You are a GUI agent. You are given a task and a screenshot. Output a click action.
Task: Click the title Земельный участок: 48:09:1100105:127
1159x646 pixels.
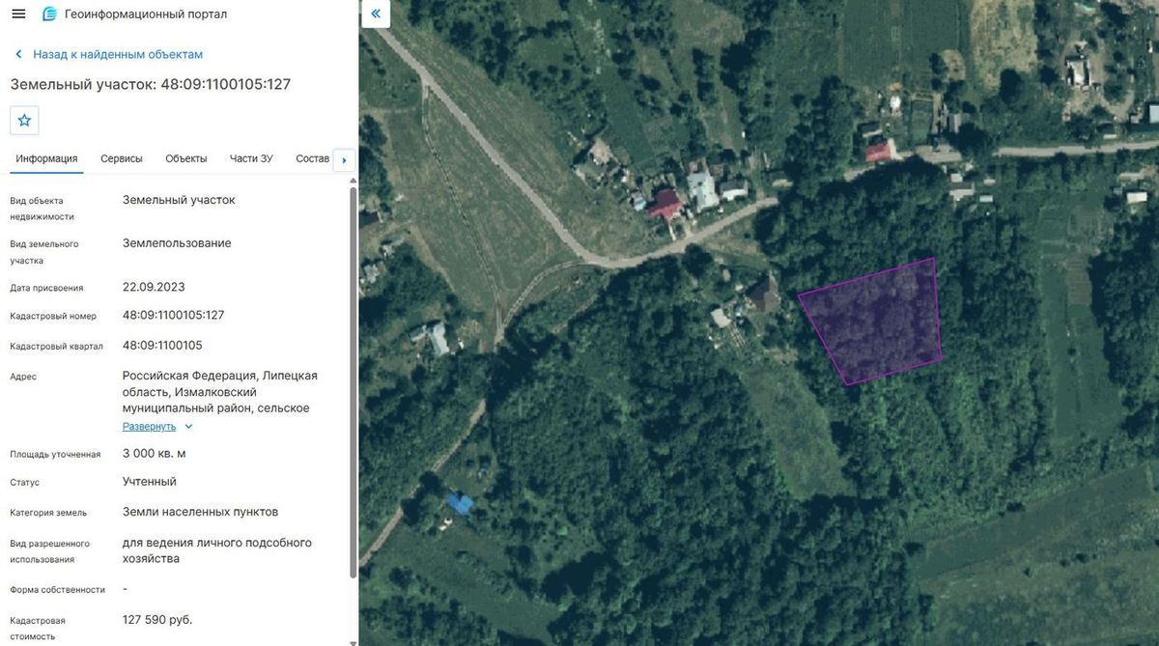(151, 84)
